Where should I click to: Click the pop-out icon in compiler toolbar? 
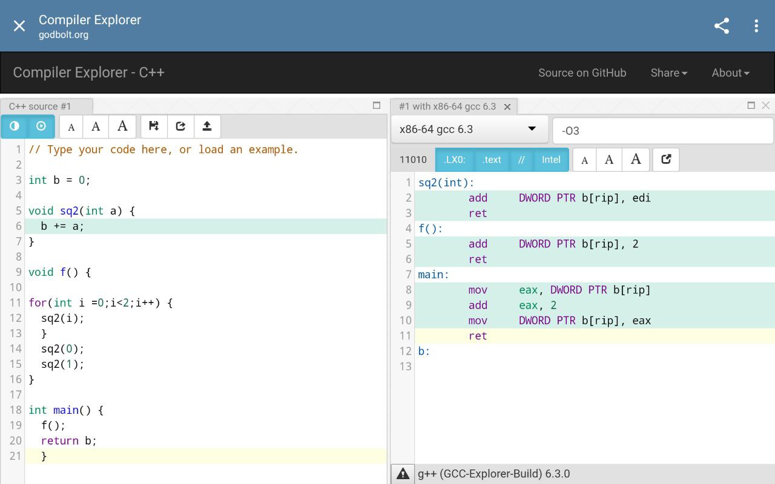666,160
